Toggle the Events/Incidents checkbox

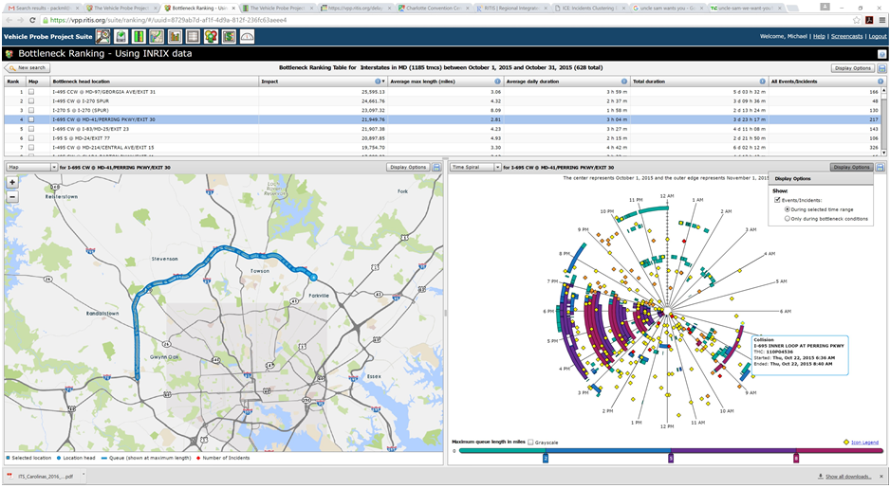(779, 200)
